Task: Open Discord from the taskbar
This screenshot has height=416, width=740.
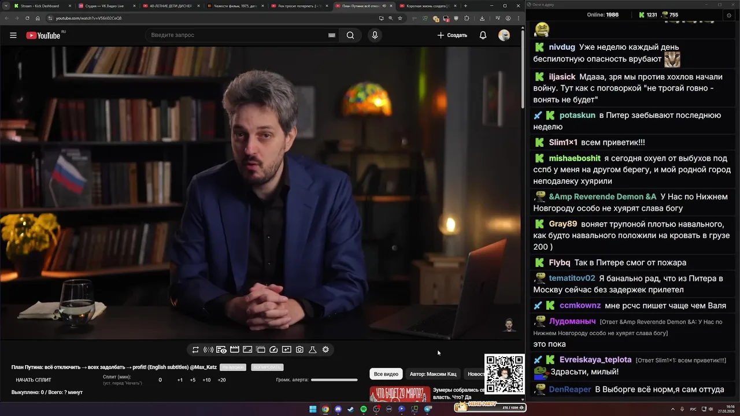Action: tap(338, 409)
